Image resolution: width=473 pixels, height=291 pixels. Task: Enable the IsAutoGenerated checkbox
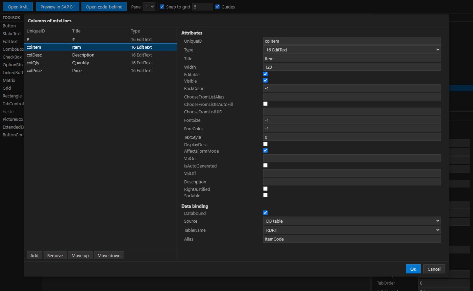click(x=265, y=165)
